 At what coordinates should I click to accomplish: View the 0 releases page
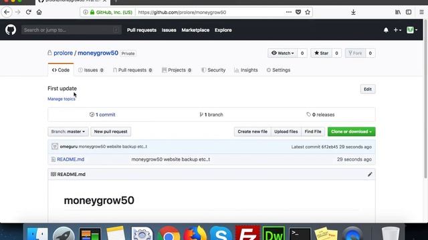click(320, 115)
